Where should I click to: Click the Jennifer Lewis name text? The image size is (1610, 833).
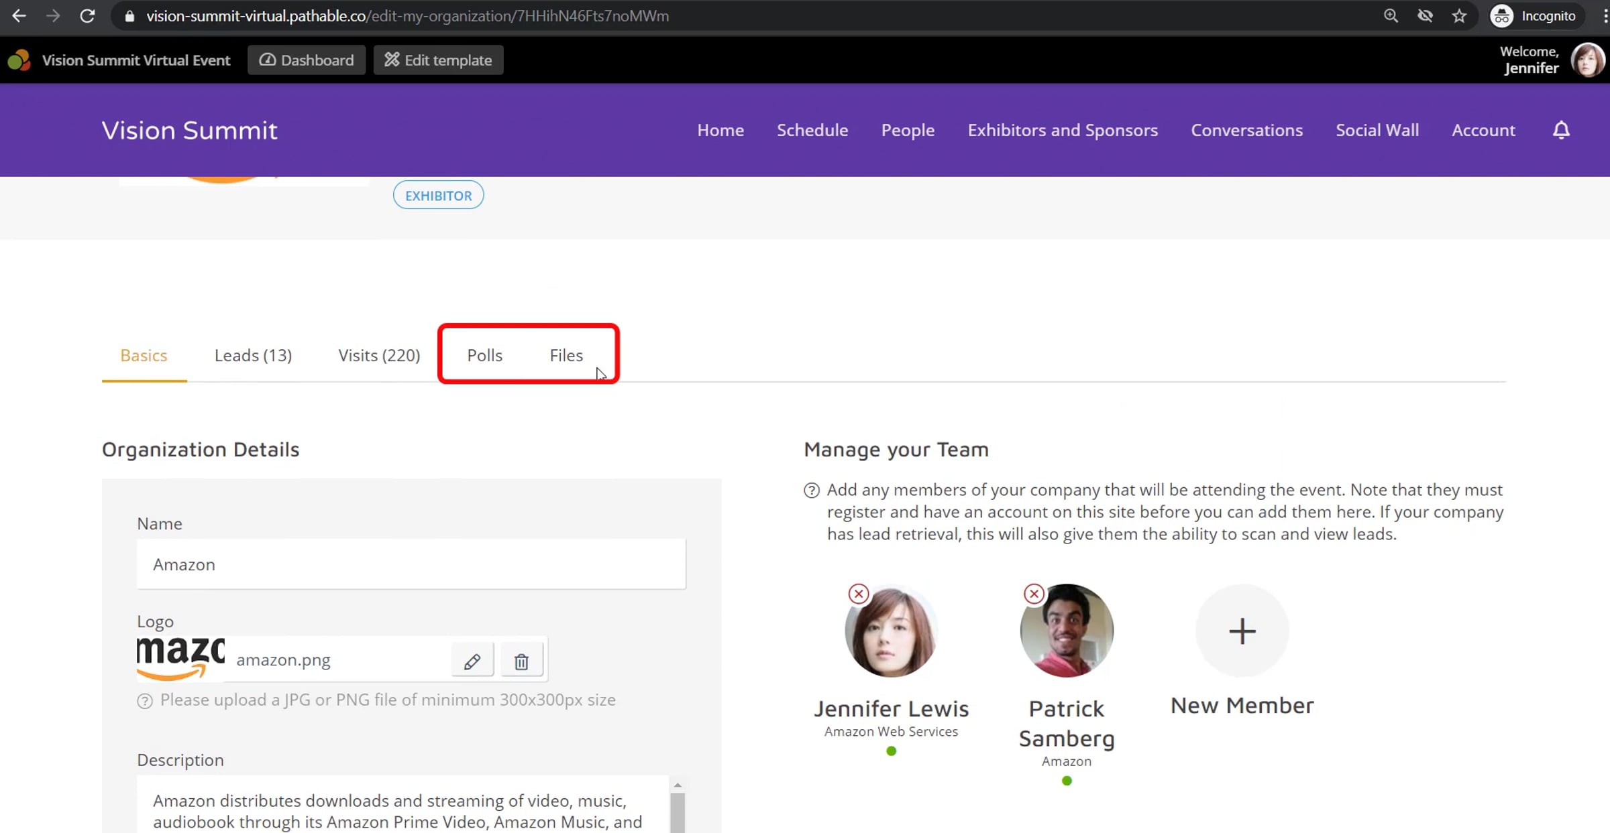(891, 708)
